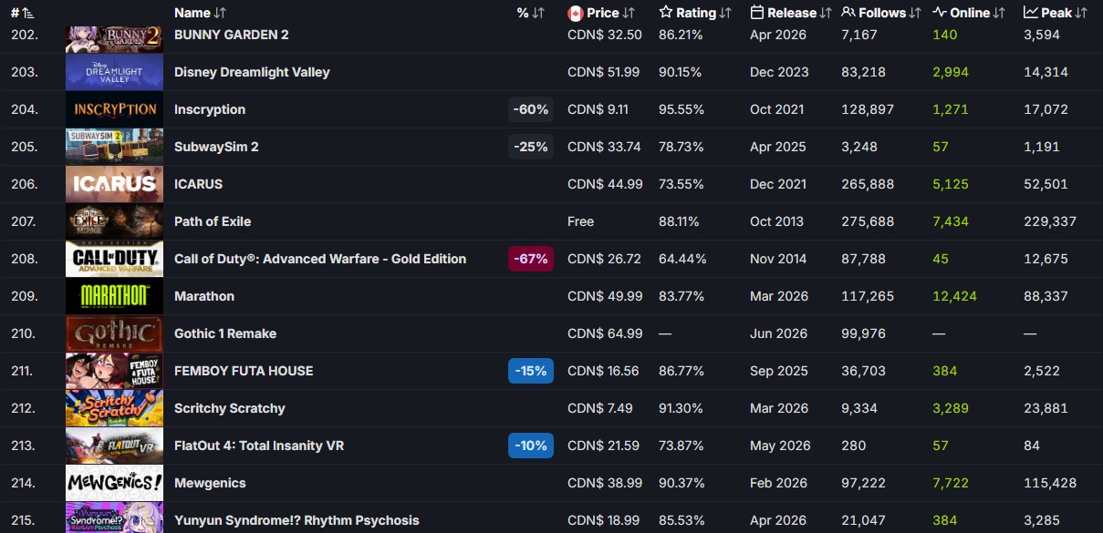
Task: Open Mewgenics thumbnail image
Action: coord(114,483)
